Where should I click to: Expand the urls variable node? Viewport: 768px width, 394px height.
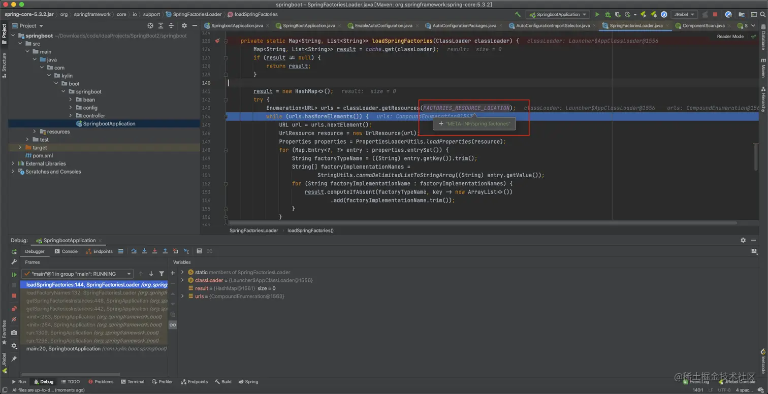click(x=182, y=297)
